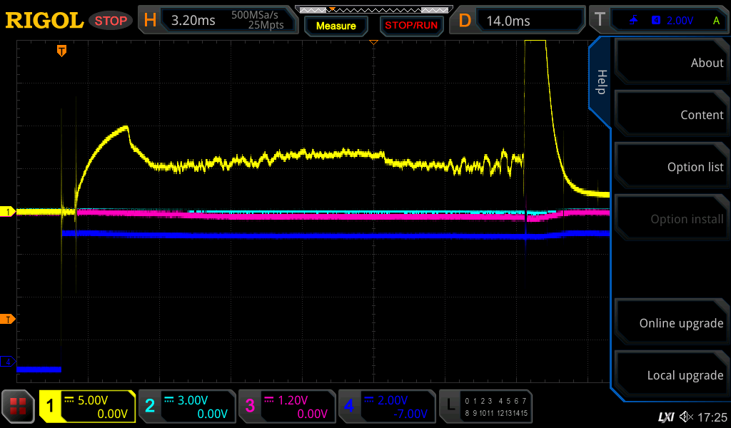Select the orange trigger position marker at top

click(x=62, y=51)
